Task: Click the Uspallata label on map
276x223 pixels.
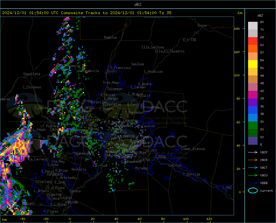Action: coord(32,74)
